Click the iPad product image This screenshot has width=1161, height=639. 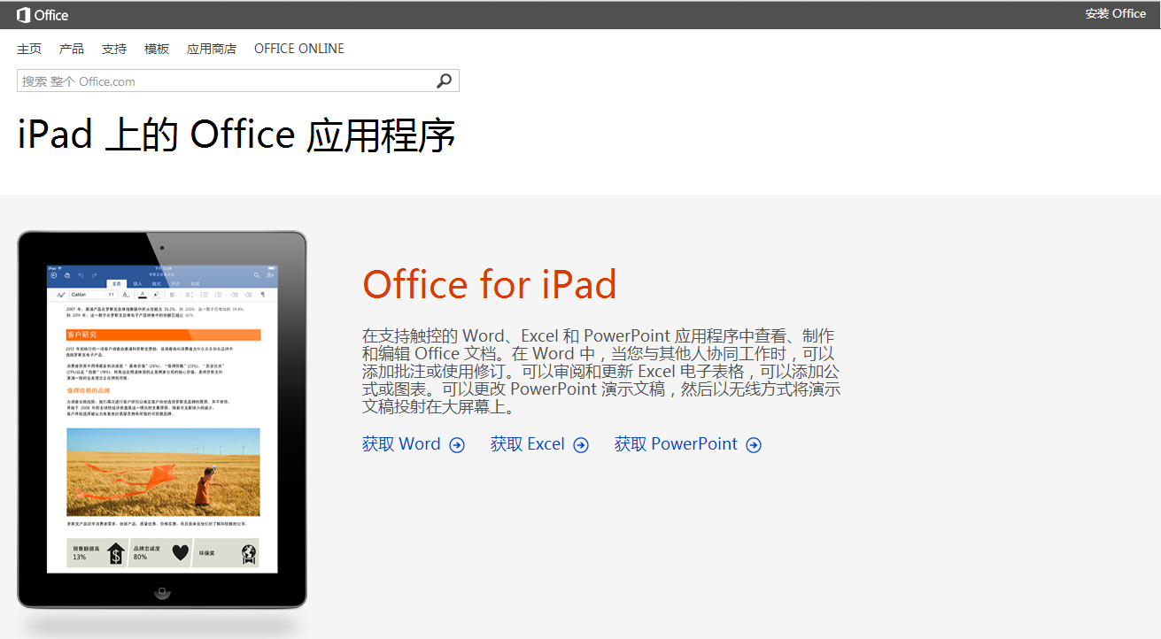tap(162, 420)
